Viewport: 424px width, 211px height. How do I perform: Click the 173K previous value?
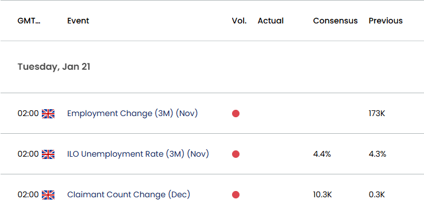point(376,114)
